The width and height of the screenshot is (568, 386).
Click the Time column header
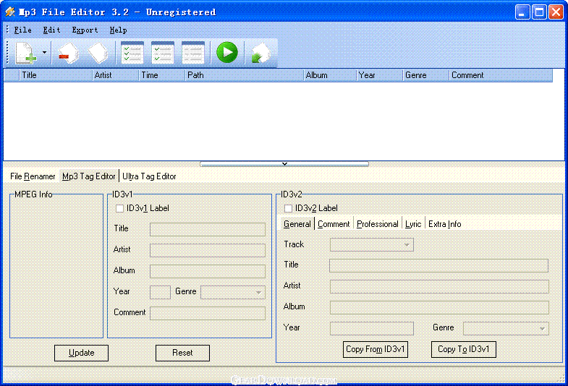(162, 75)
